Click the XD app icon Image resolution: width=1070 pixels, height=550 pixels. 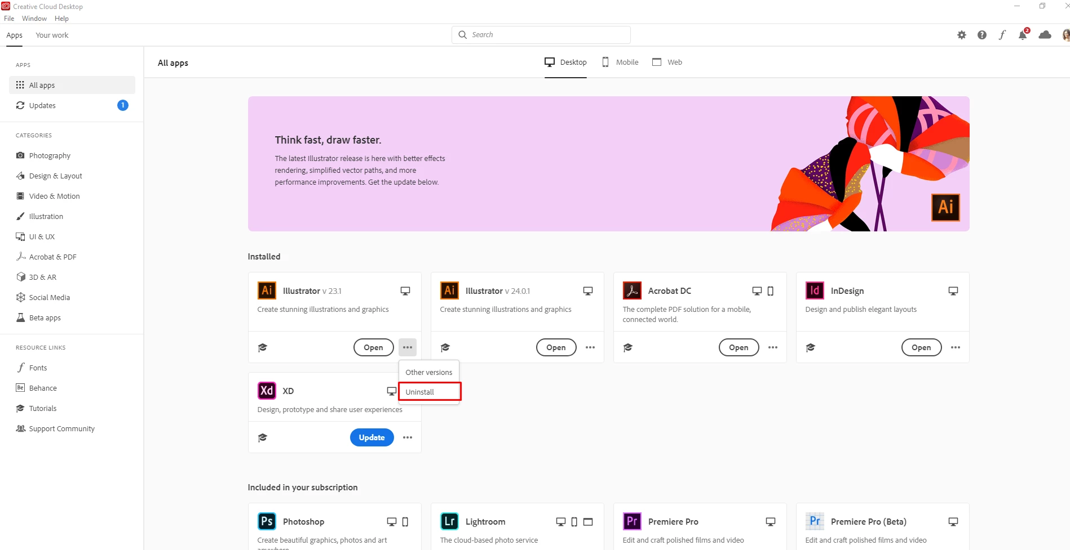pos(267,391)
